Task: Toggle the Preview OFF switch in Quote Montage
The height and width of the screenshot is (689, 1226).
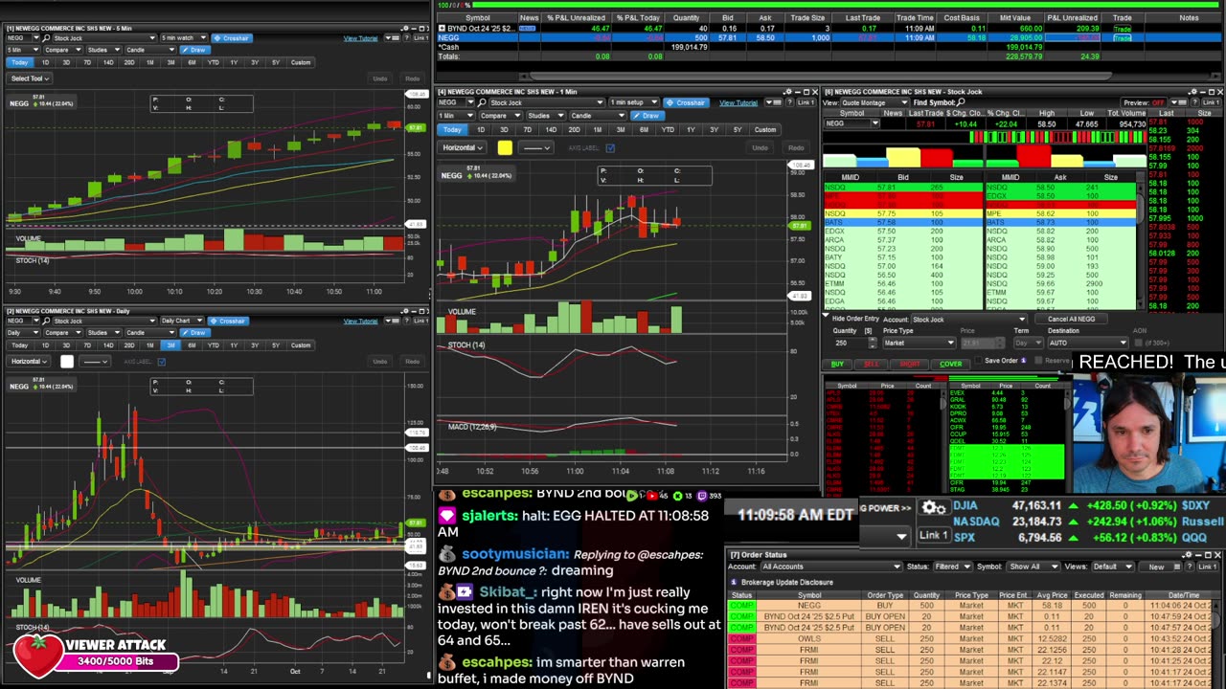Action: (x=1145, y=102)
